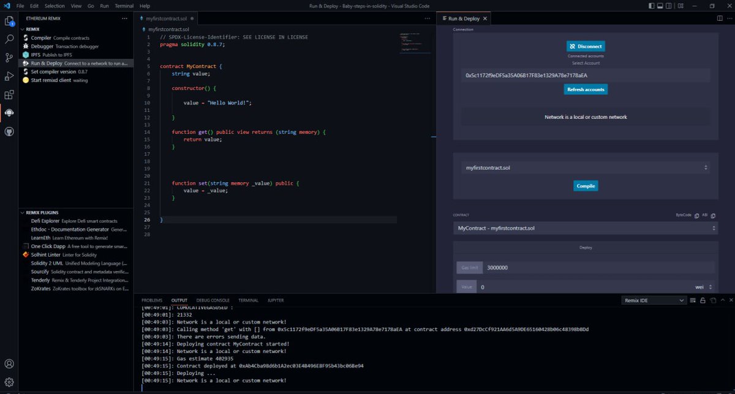Switch to the JUPYTER panel tab
The width and height of the screenshot is (735, 394).
coord(276,300)
